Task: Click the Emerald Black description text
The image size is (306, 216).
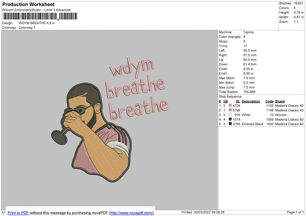Action: 252,124
